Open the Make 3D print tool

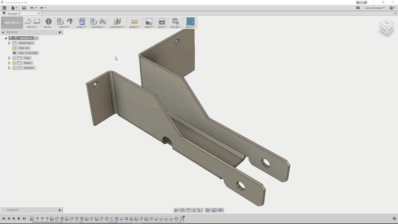coord(162,22)
